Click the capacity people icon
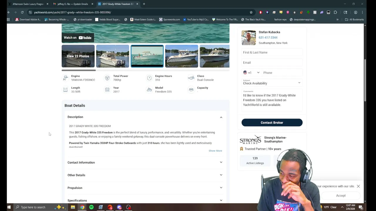Image resolution: width=376 pixels, height=211 pixels. click(191, 90)
